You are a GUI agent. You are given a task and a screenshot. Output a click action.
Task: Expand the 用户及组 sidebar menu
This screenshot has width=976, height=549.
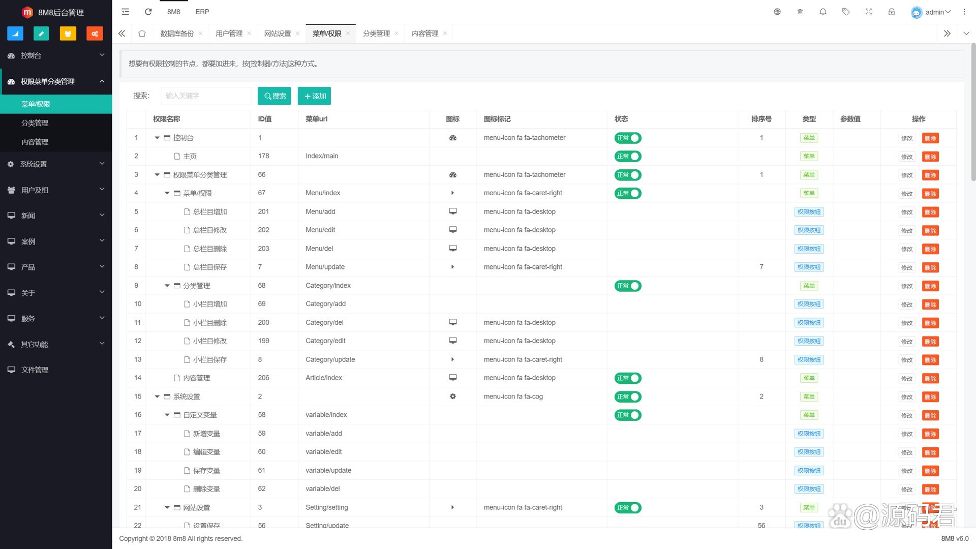56,190
